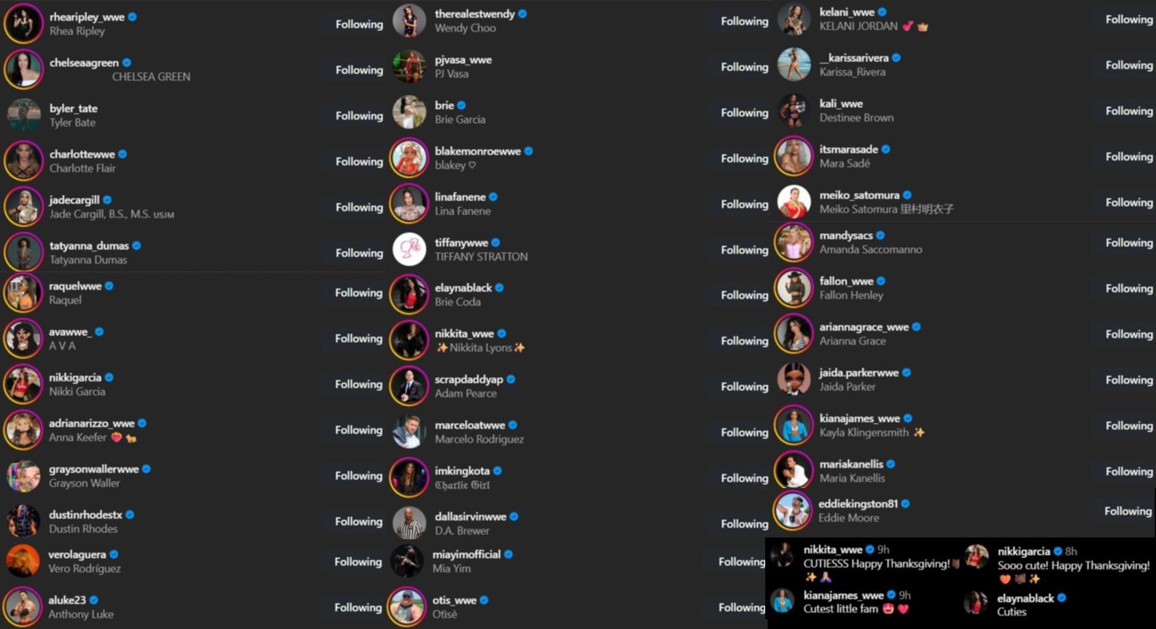Click meiko_satomura's profile avatar
Image resolution: width=1156 pixels, height=629 pixels.
(794, 202)
